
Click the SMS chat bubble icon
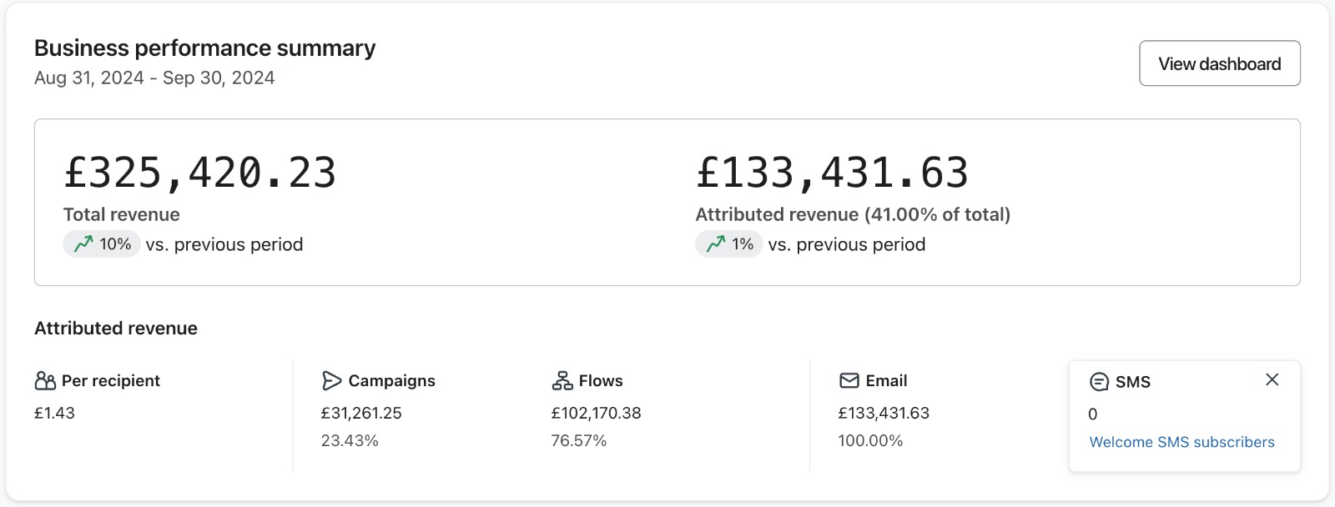[x=1099, y=382]
